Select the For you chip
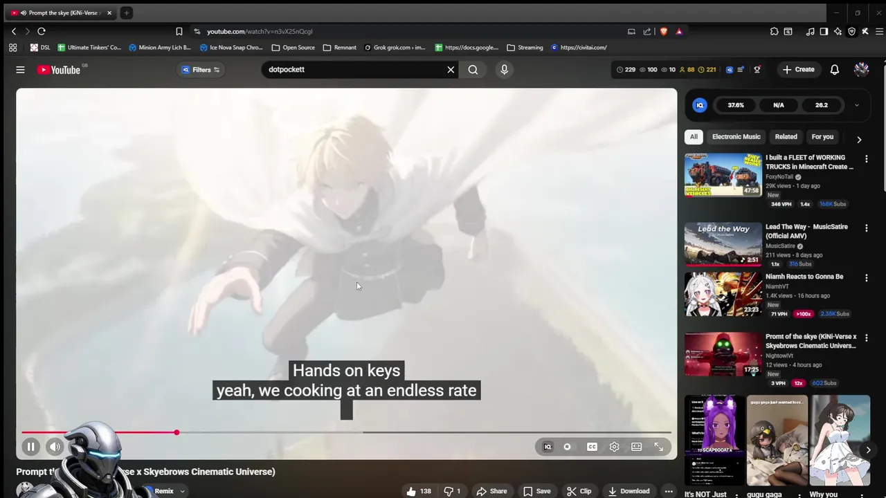This screenshot has width=886, height=498. click(822, 137)
